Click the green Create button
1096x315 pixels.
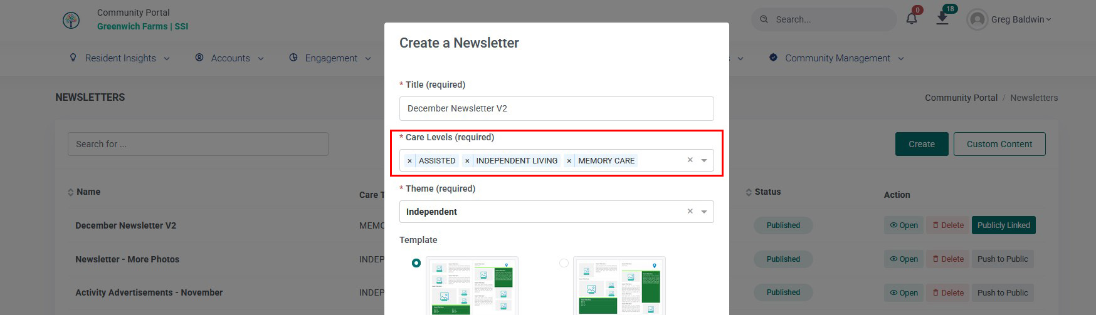pyautogui.click(x=922, y=144)
